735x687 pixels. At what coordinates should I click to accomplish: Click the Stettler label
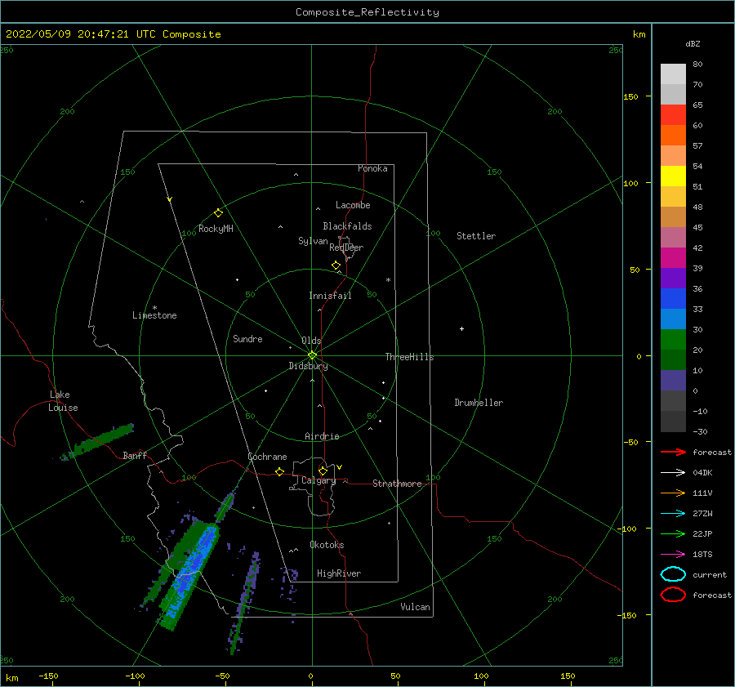476,236
